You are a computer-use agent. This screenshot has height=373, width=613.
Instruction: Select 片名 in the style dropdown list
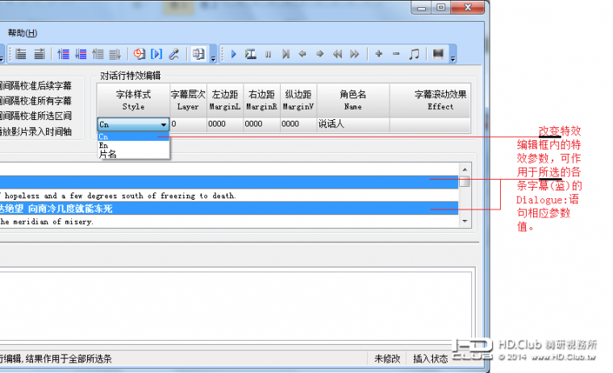coord(133,155)
